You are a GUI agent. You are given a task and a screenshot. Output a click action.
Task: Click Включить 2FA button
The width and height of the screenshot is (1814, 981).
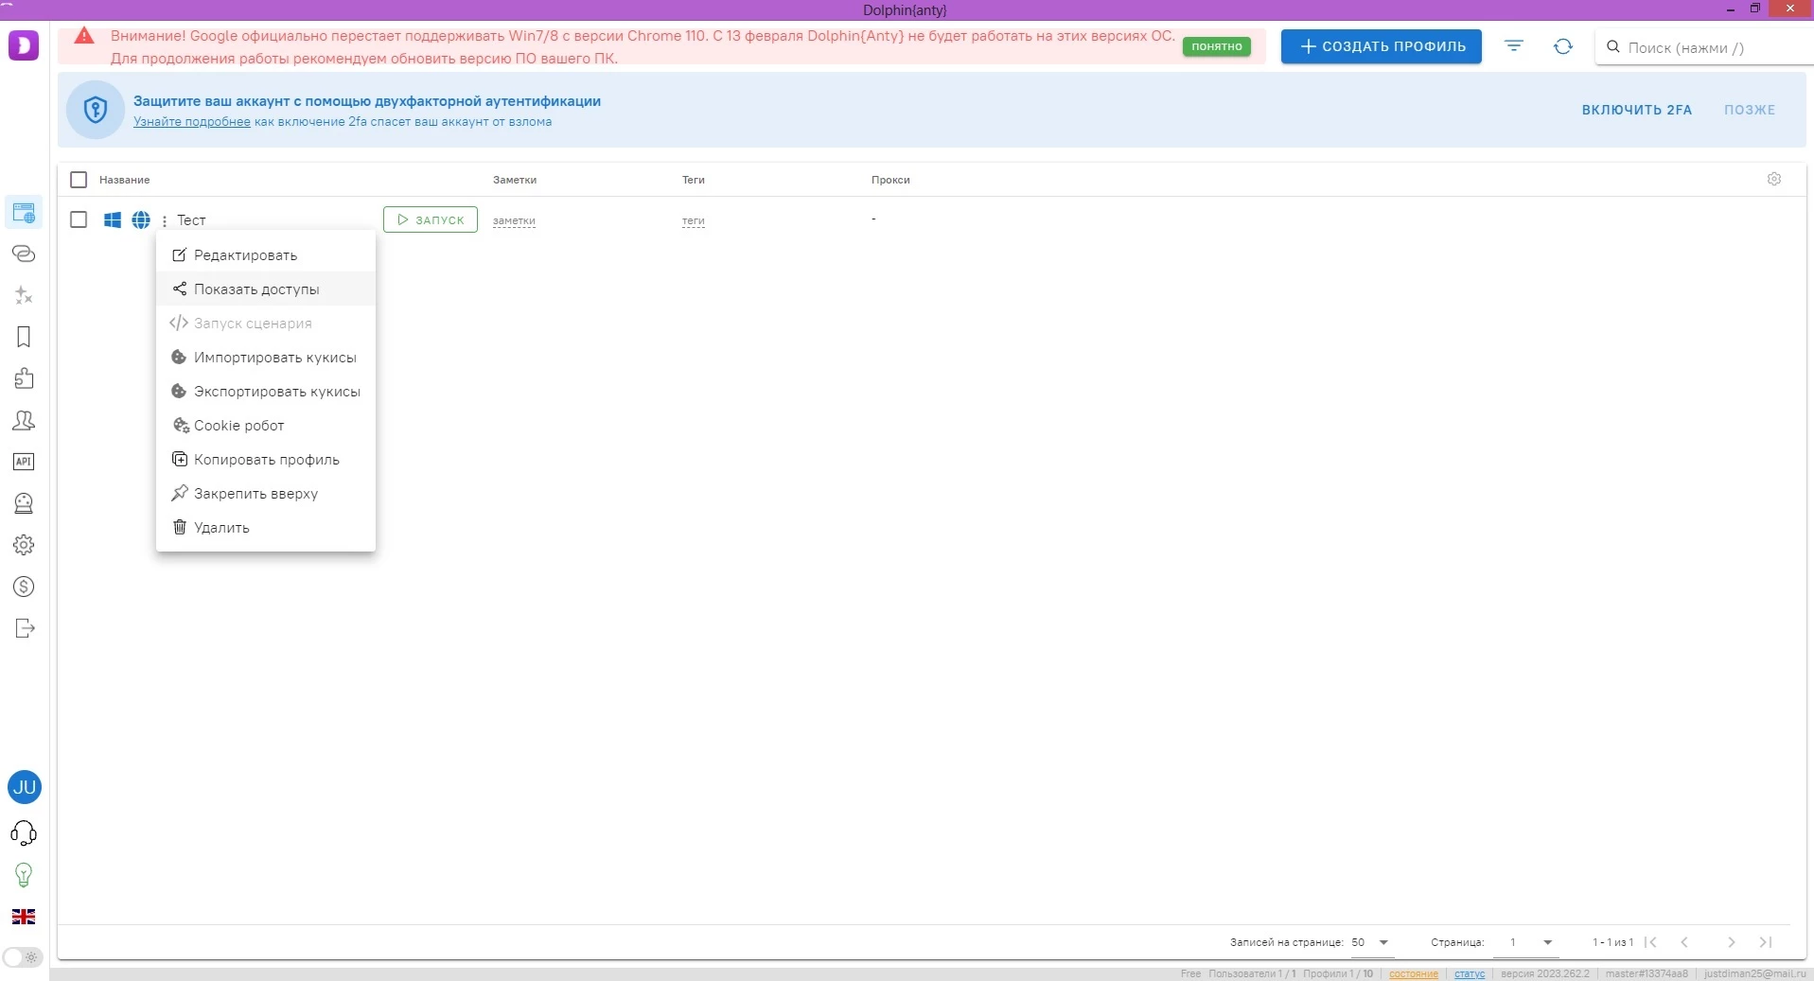click(x=1637, y=110)
